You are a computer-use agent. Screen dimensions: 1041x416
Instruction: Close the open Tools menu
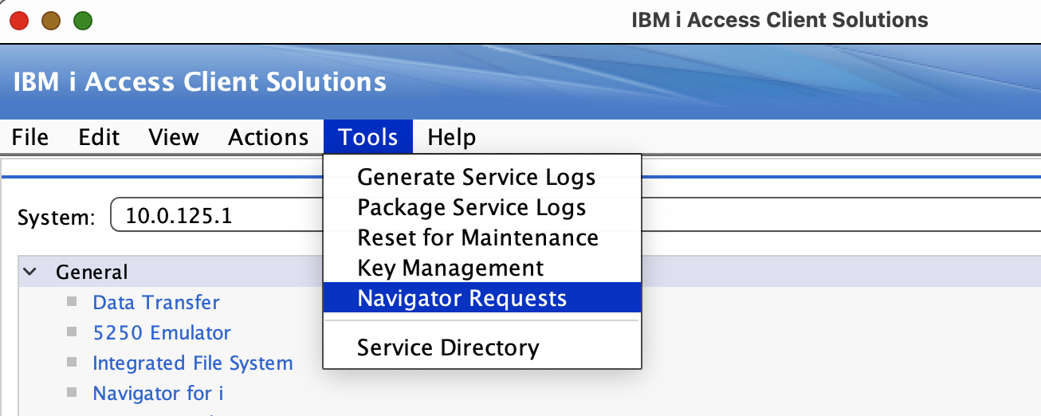[x=367, y=137]
